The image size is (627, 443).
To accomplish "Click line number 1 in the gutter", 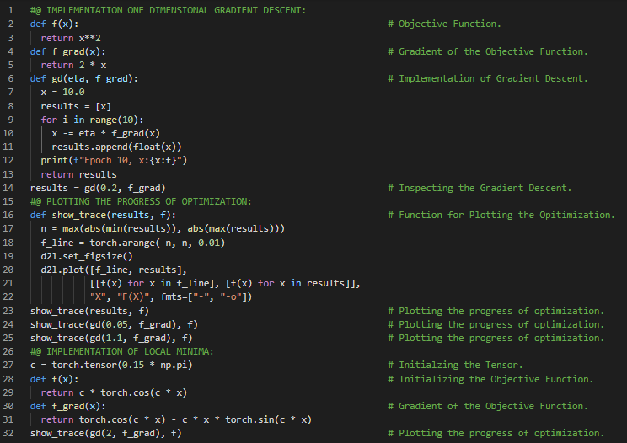I will [13, 10].
